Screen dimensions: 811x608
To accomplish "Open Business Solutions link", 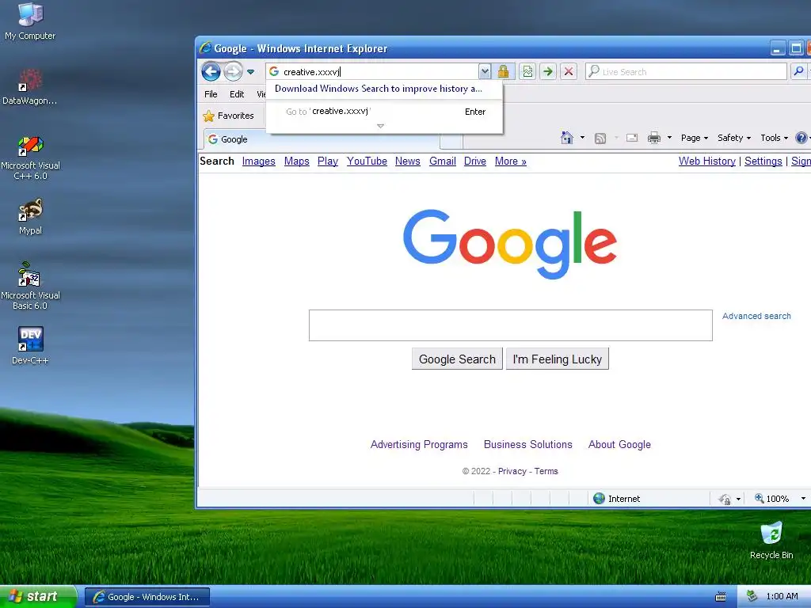I will click(528, 445).
